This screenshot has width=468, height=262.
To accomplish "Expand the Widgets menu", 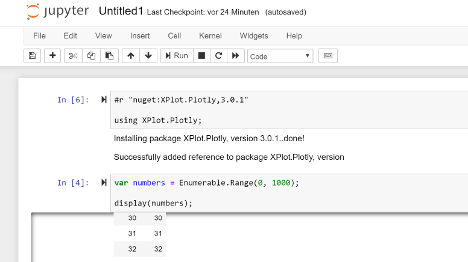I will click(x=254, y=36).
